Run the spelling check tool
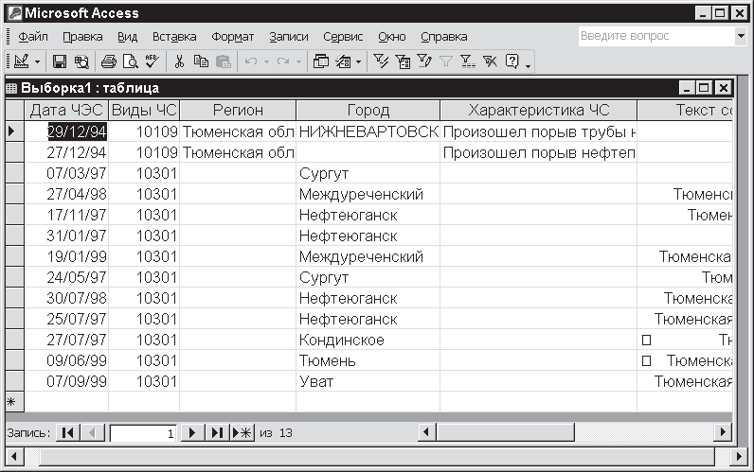This screenshot has height=472, width=754. 151,61
